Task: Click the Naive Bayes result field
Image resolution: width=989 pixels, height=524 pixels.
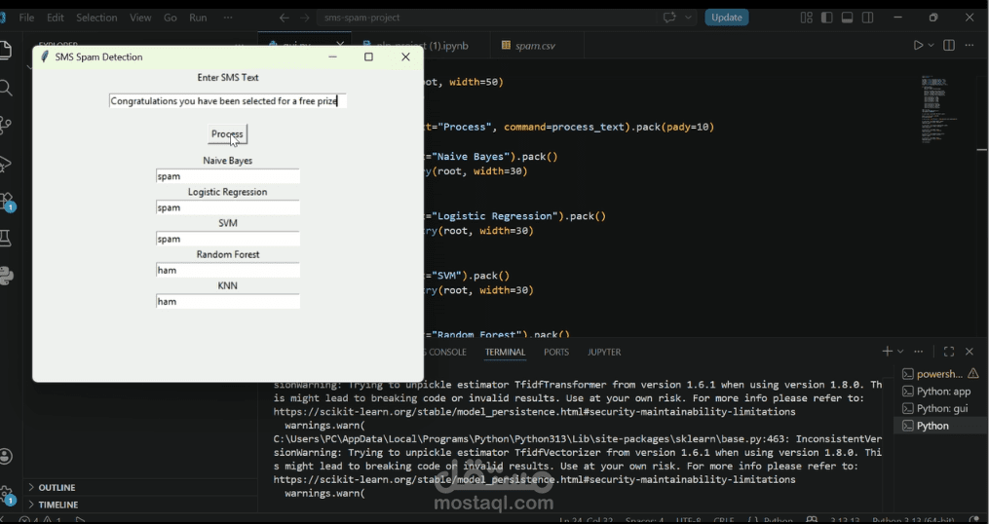Action: click(228, 176)
